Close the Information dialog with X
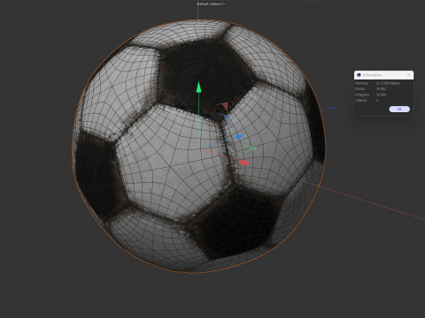Viewport: 425px width, 318px height. [408, 75]
